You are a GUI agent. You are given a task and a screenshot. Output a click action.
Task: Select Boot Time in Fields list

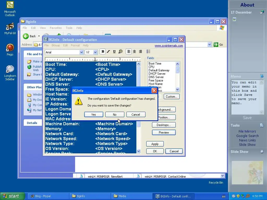[x=155, y=64]
